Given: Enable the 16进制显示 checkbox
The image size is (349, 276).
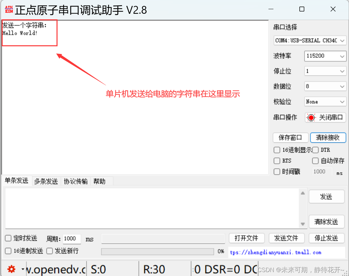Looking at the screenshot, I should pos(277,150).
